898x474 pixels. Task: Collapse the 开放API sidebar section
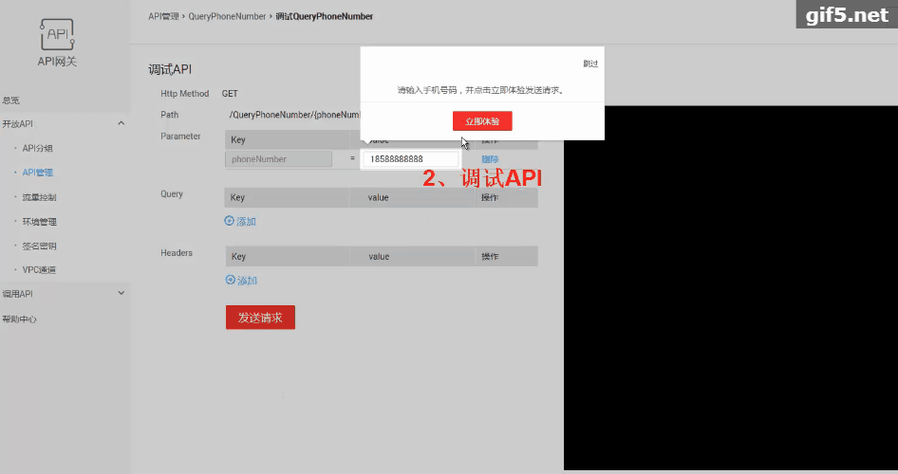(x=121, y=123)
